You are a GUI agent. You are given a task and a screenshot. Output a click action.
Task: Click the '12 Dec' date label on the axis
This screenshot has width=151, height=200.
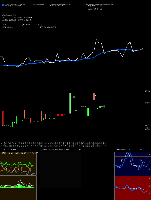pyautogui.click(x=106, y=144)
